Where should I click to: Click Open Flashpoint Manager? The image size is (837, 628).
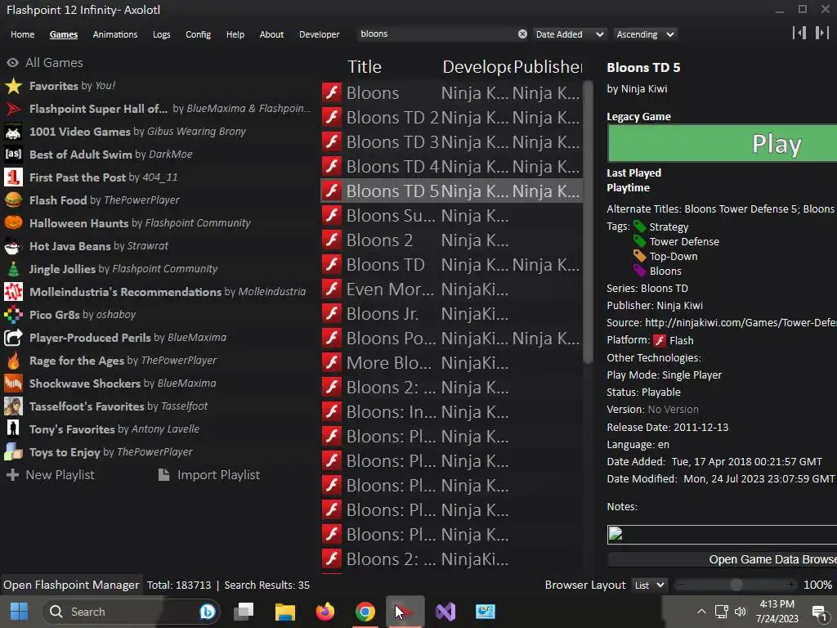[71, 585]
